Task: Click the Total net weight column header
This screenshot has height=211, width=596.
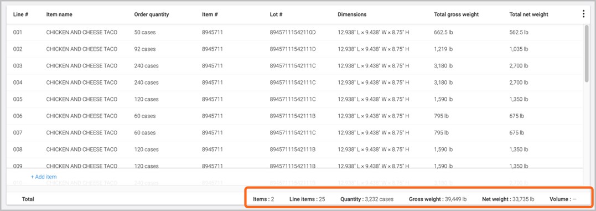Action: (x=528, y=14)
